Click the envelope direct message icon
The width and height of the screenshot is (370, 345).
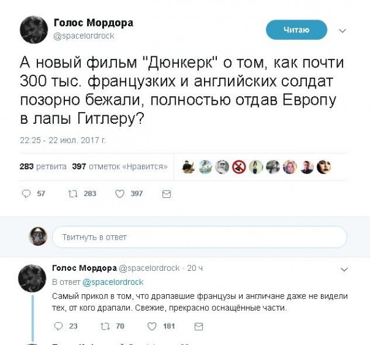(166, 194)
